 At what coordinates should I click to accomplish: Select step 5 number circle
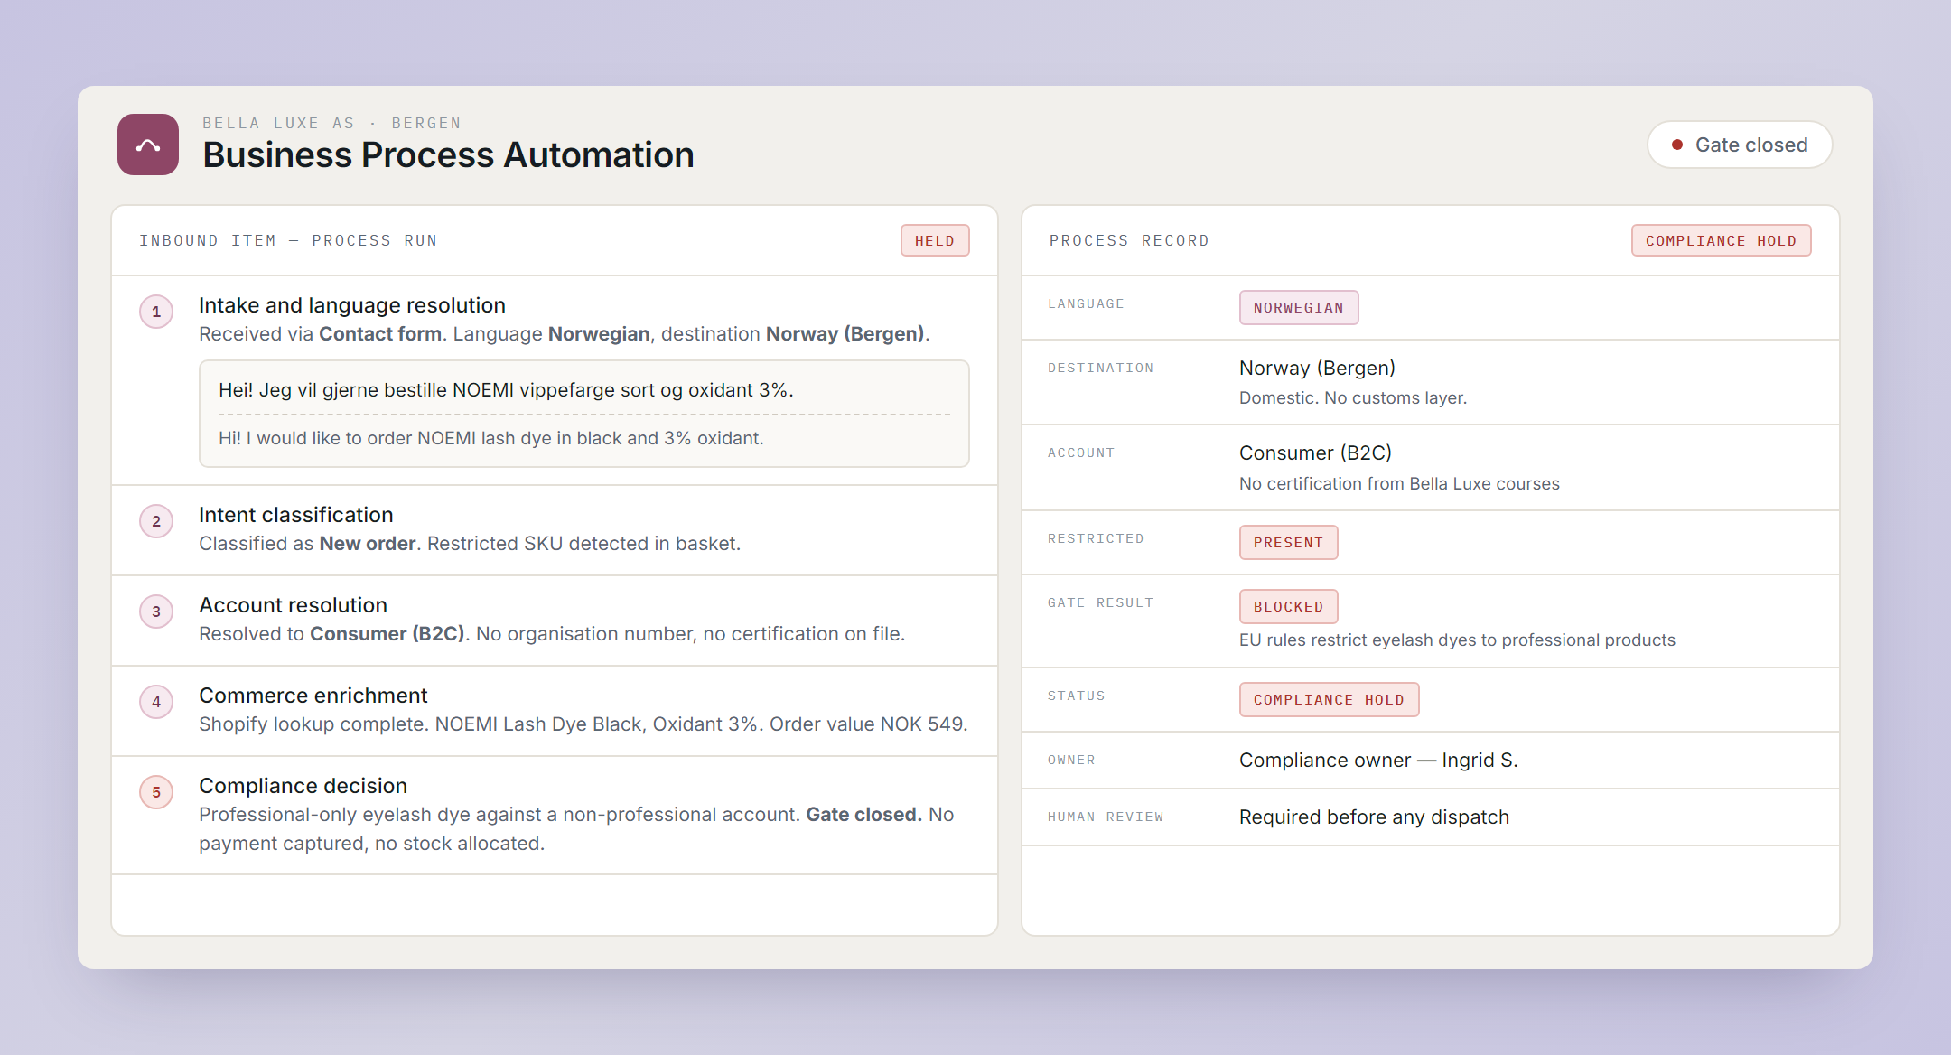156,792
